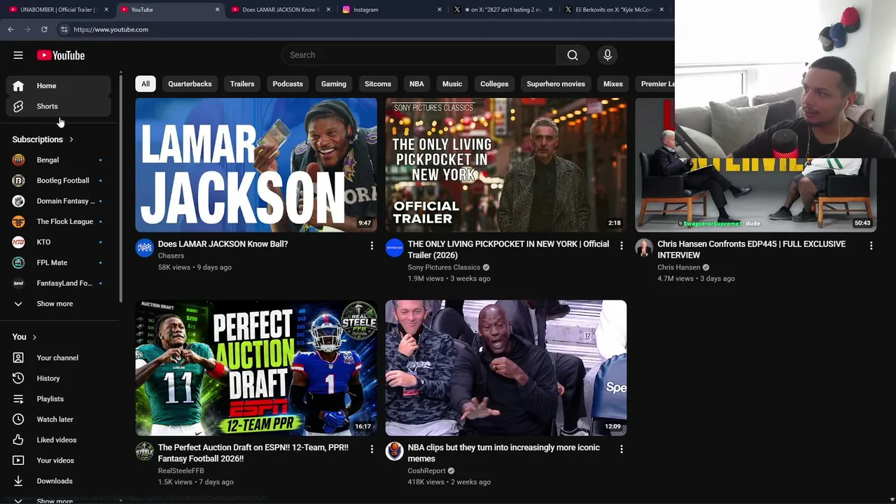The image size is (896, 504).
Task: Switch to the Eli Berkovits on X tab
Action: pos(614,10)
